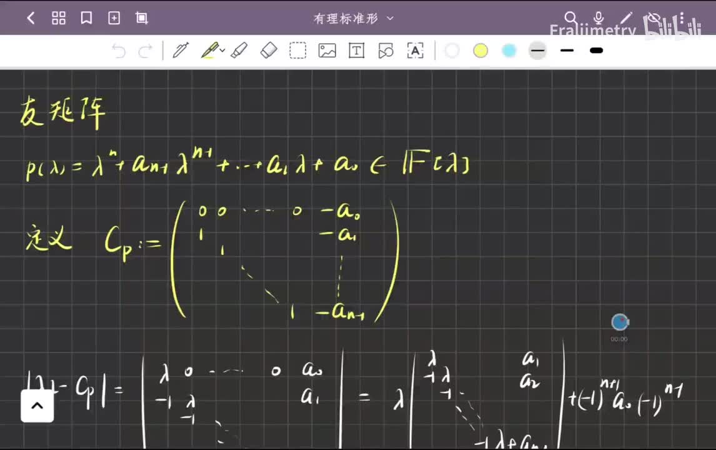This screenshot has height=450, width=716.
Task: Open search in the notebook
Action: pyautogui.click(x=570, y=18)
